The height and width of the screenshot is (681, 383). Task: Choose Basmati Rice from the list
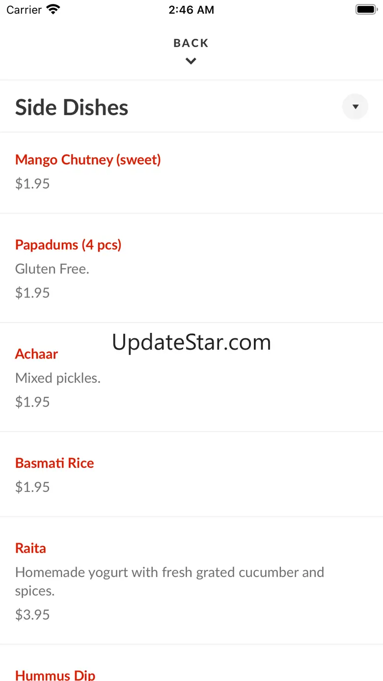click(55, 463)
